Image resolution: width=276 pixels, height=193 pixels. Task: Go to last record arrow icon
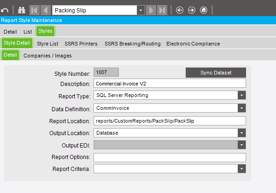coord(162,10)
